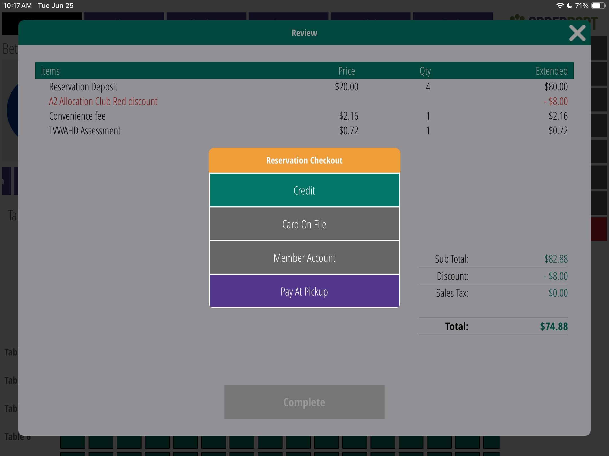This screenshot has height=456, width=609.
Task: Click the Price column header
Action: pyautogui.click(x=347, y=71)
